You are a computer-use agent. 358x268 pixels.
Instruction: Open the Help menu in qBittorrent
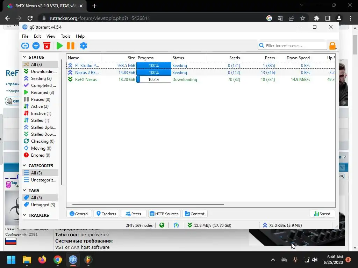[80, 36]
